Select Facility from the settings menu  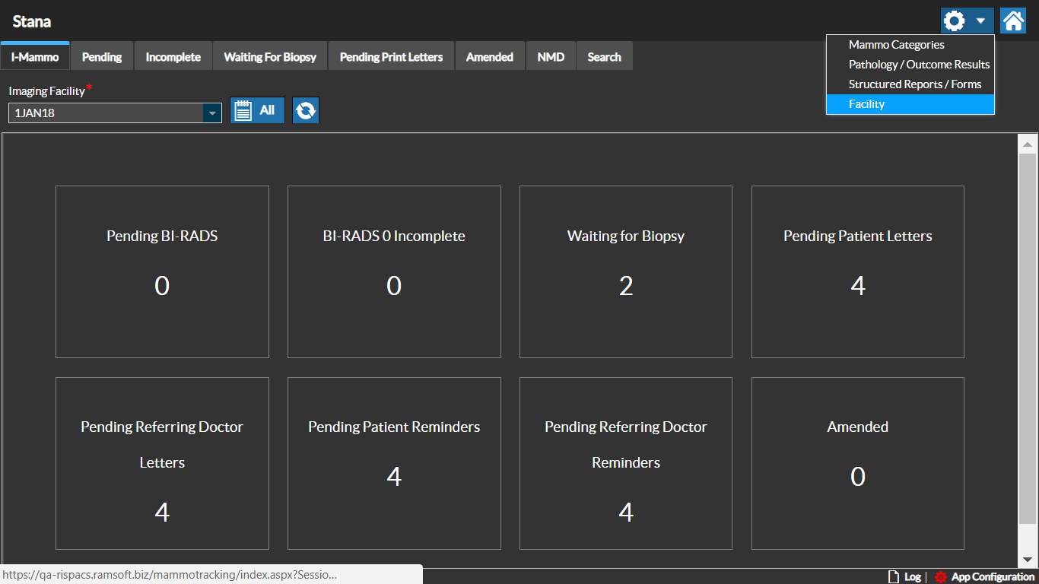tap(866, 104)
